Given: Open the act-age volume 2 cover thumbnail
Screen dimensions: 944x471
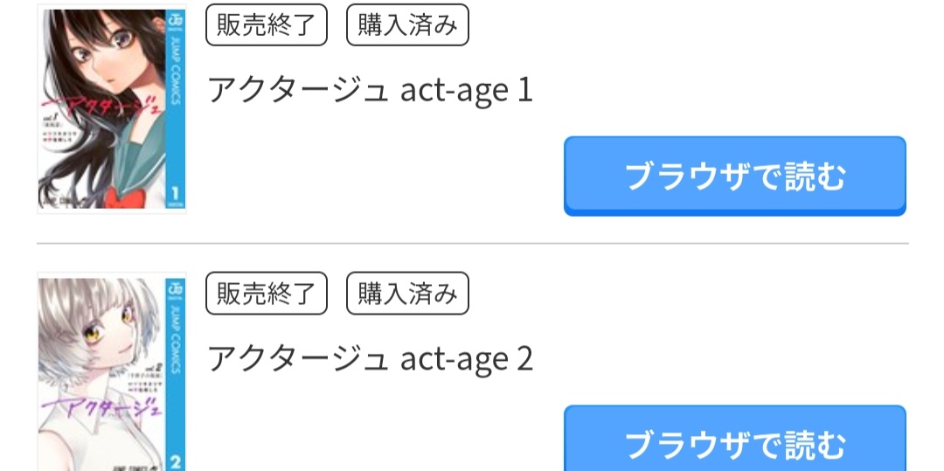Looking at the screenshot, I should (x=111, y=371).
